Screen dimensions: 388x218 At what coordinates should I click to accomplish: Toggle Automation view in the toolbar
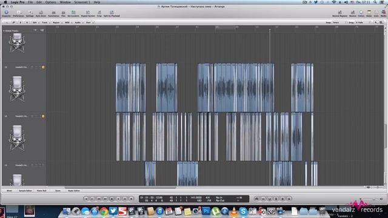click(x=53, y=13)
